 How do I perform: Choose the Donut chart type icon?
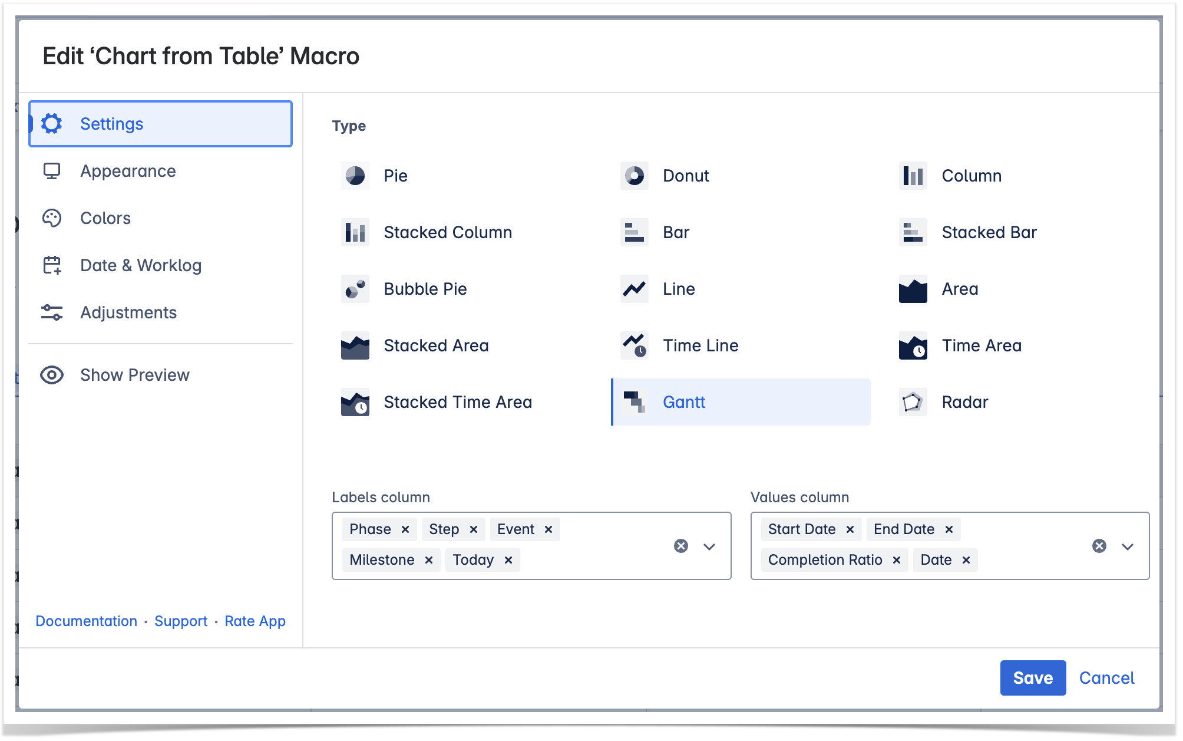click(634, 176)
